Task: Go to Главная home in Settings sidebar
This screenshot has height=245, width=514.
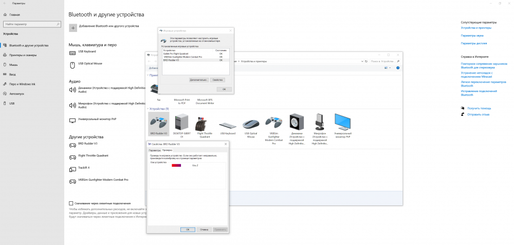Action: [14, 15]
